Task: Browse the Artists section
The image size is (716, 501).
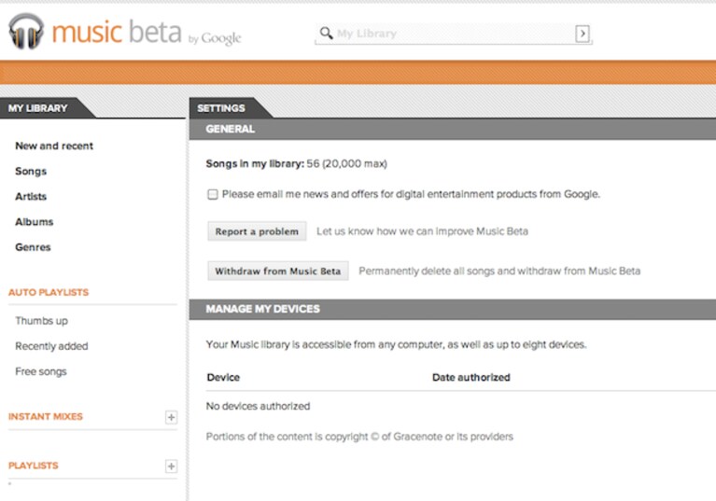Action: click(x=31, y=197)
